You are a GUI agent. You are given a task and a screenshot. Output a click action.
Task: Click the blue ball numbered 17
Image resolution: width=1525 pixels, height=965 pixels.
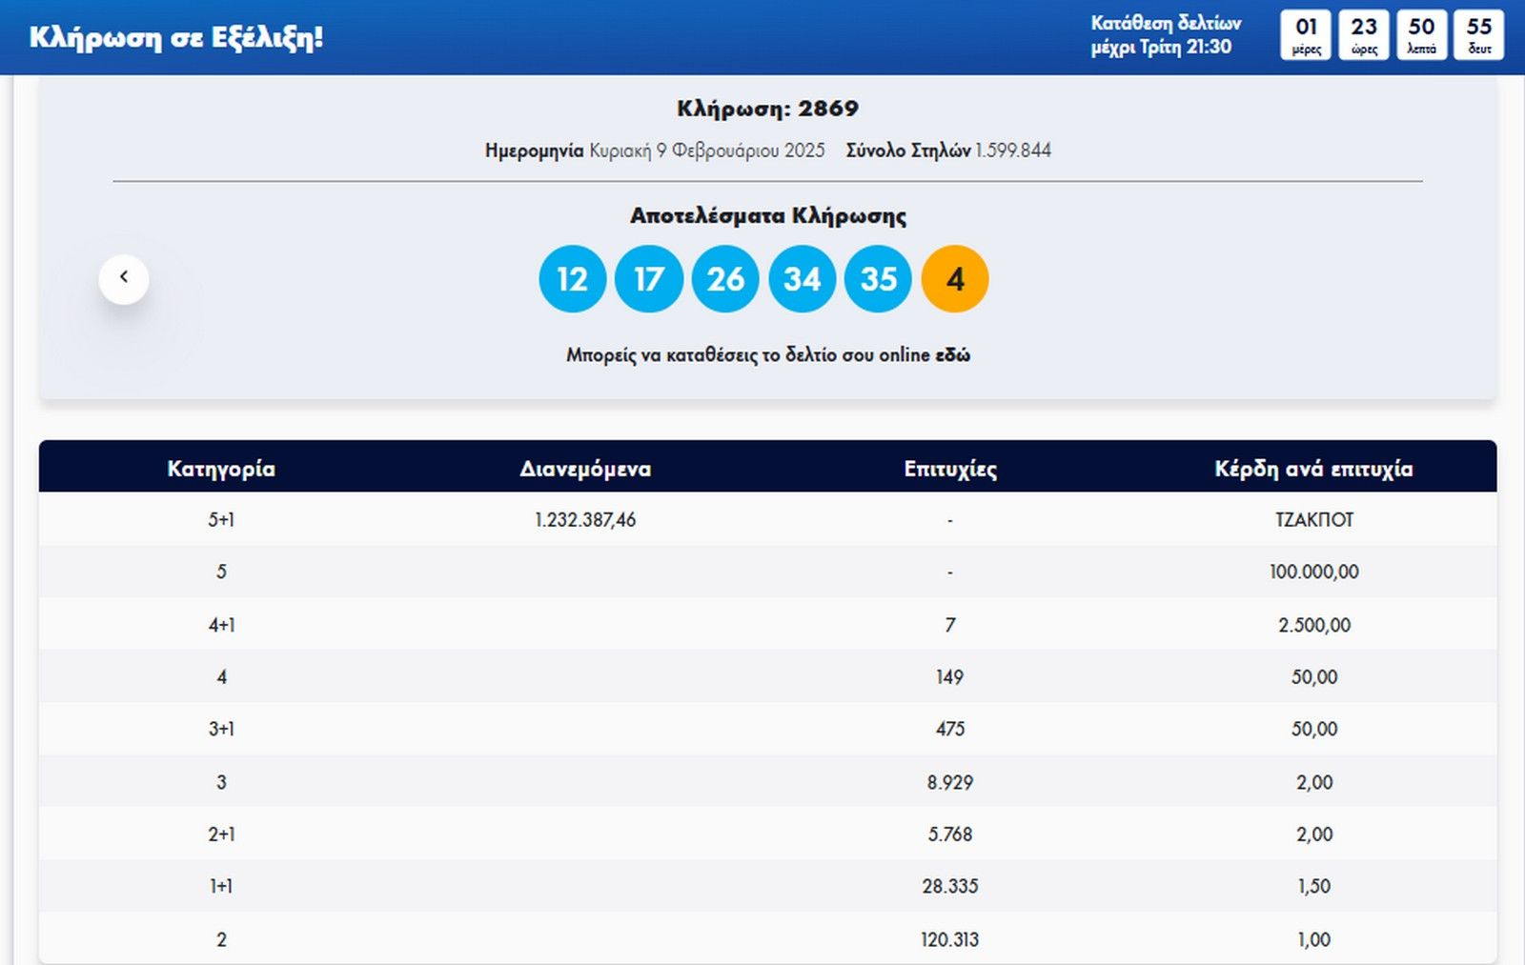click(x=649, y=279)
